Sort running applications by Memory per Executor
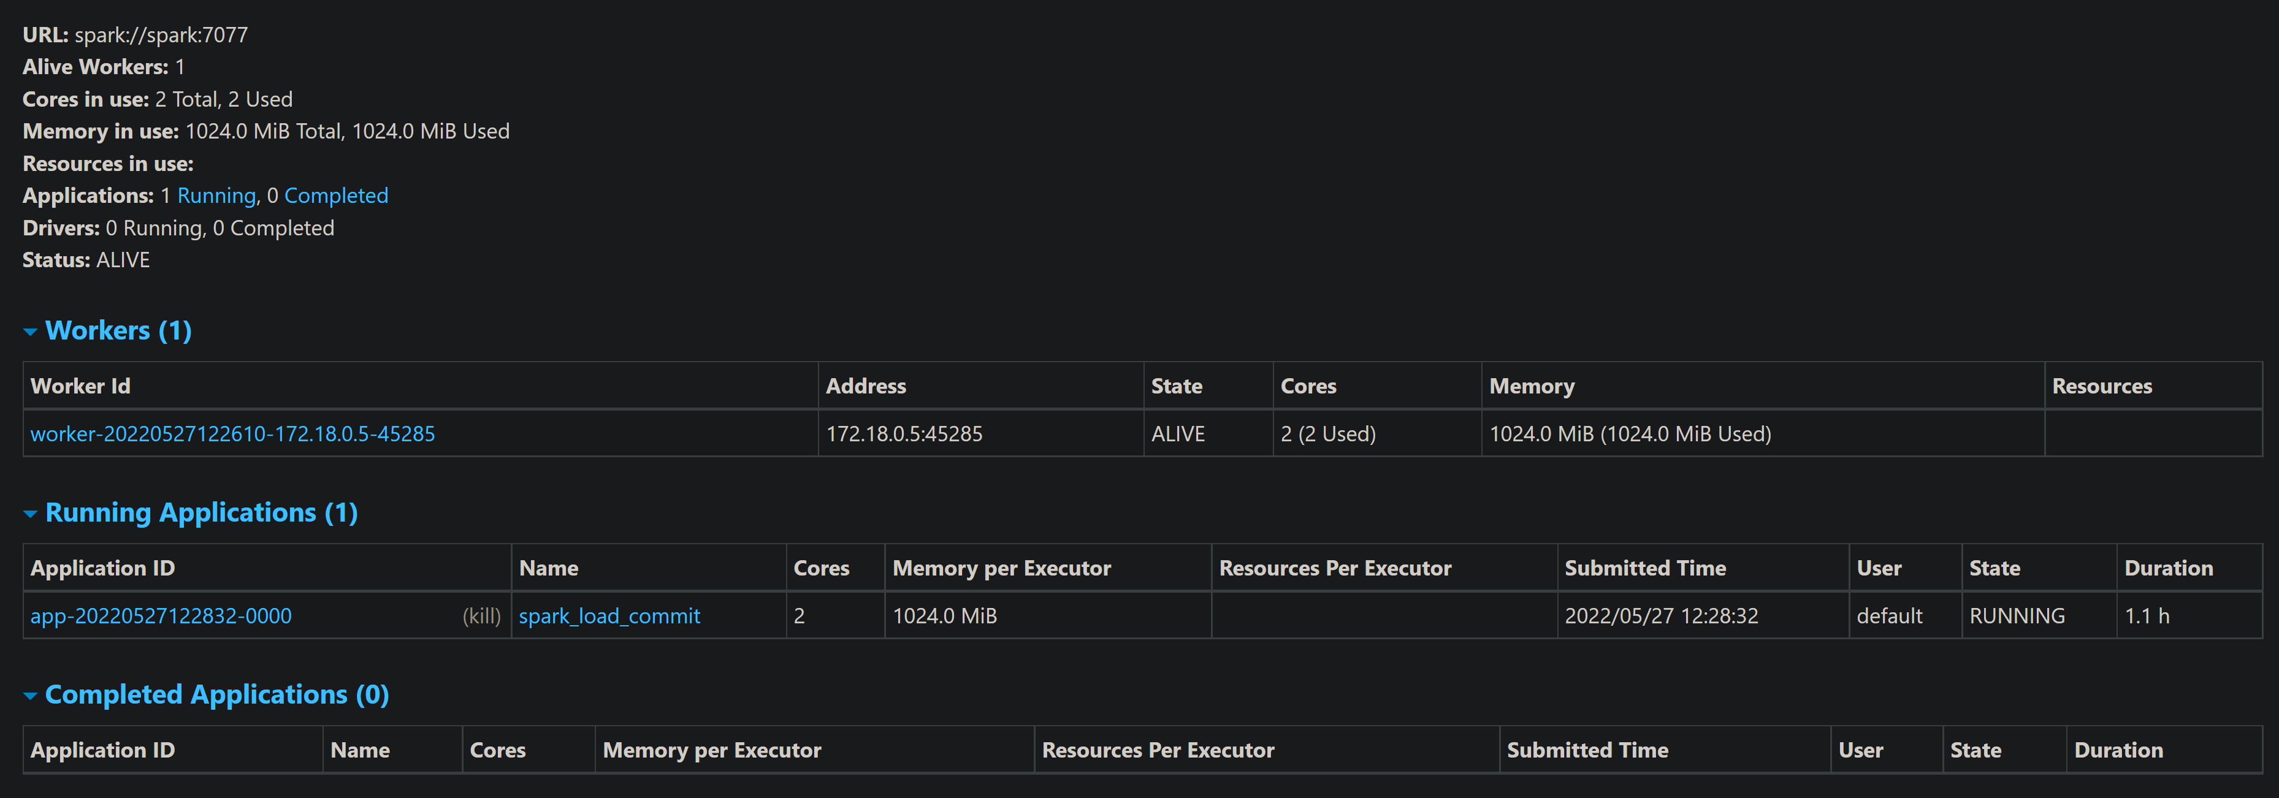 (x=1001, y=568)
